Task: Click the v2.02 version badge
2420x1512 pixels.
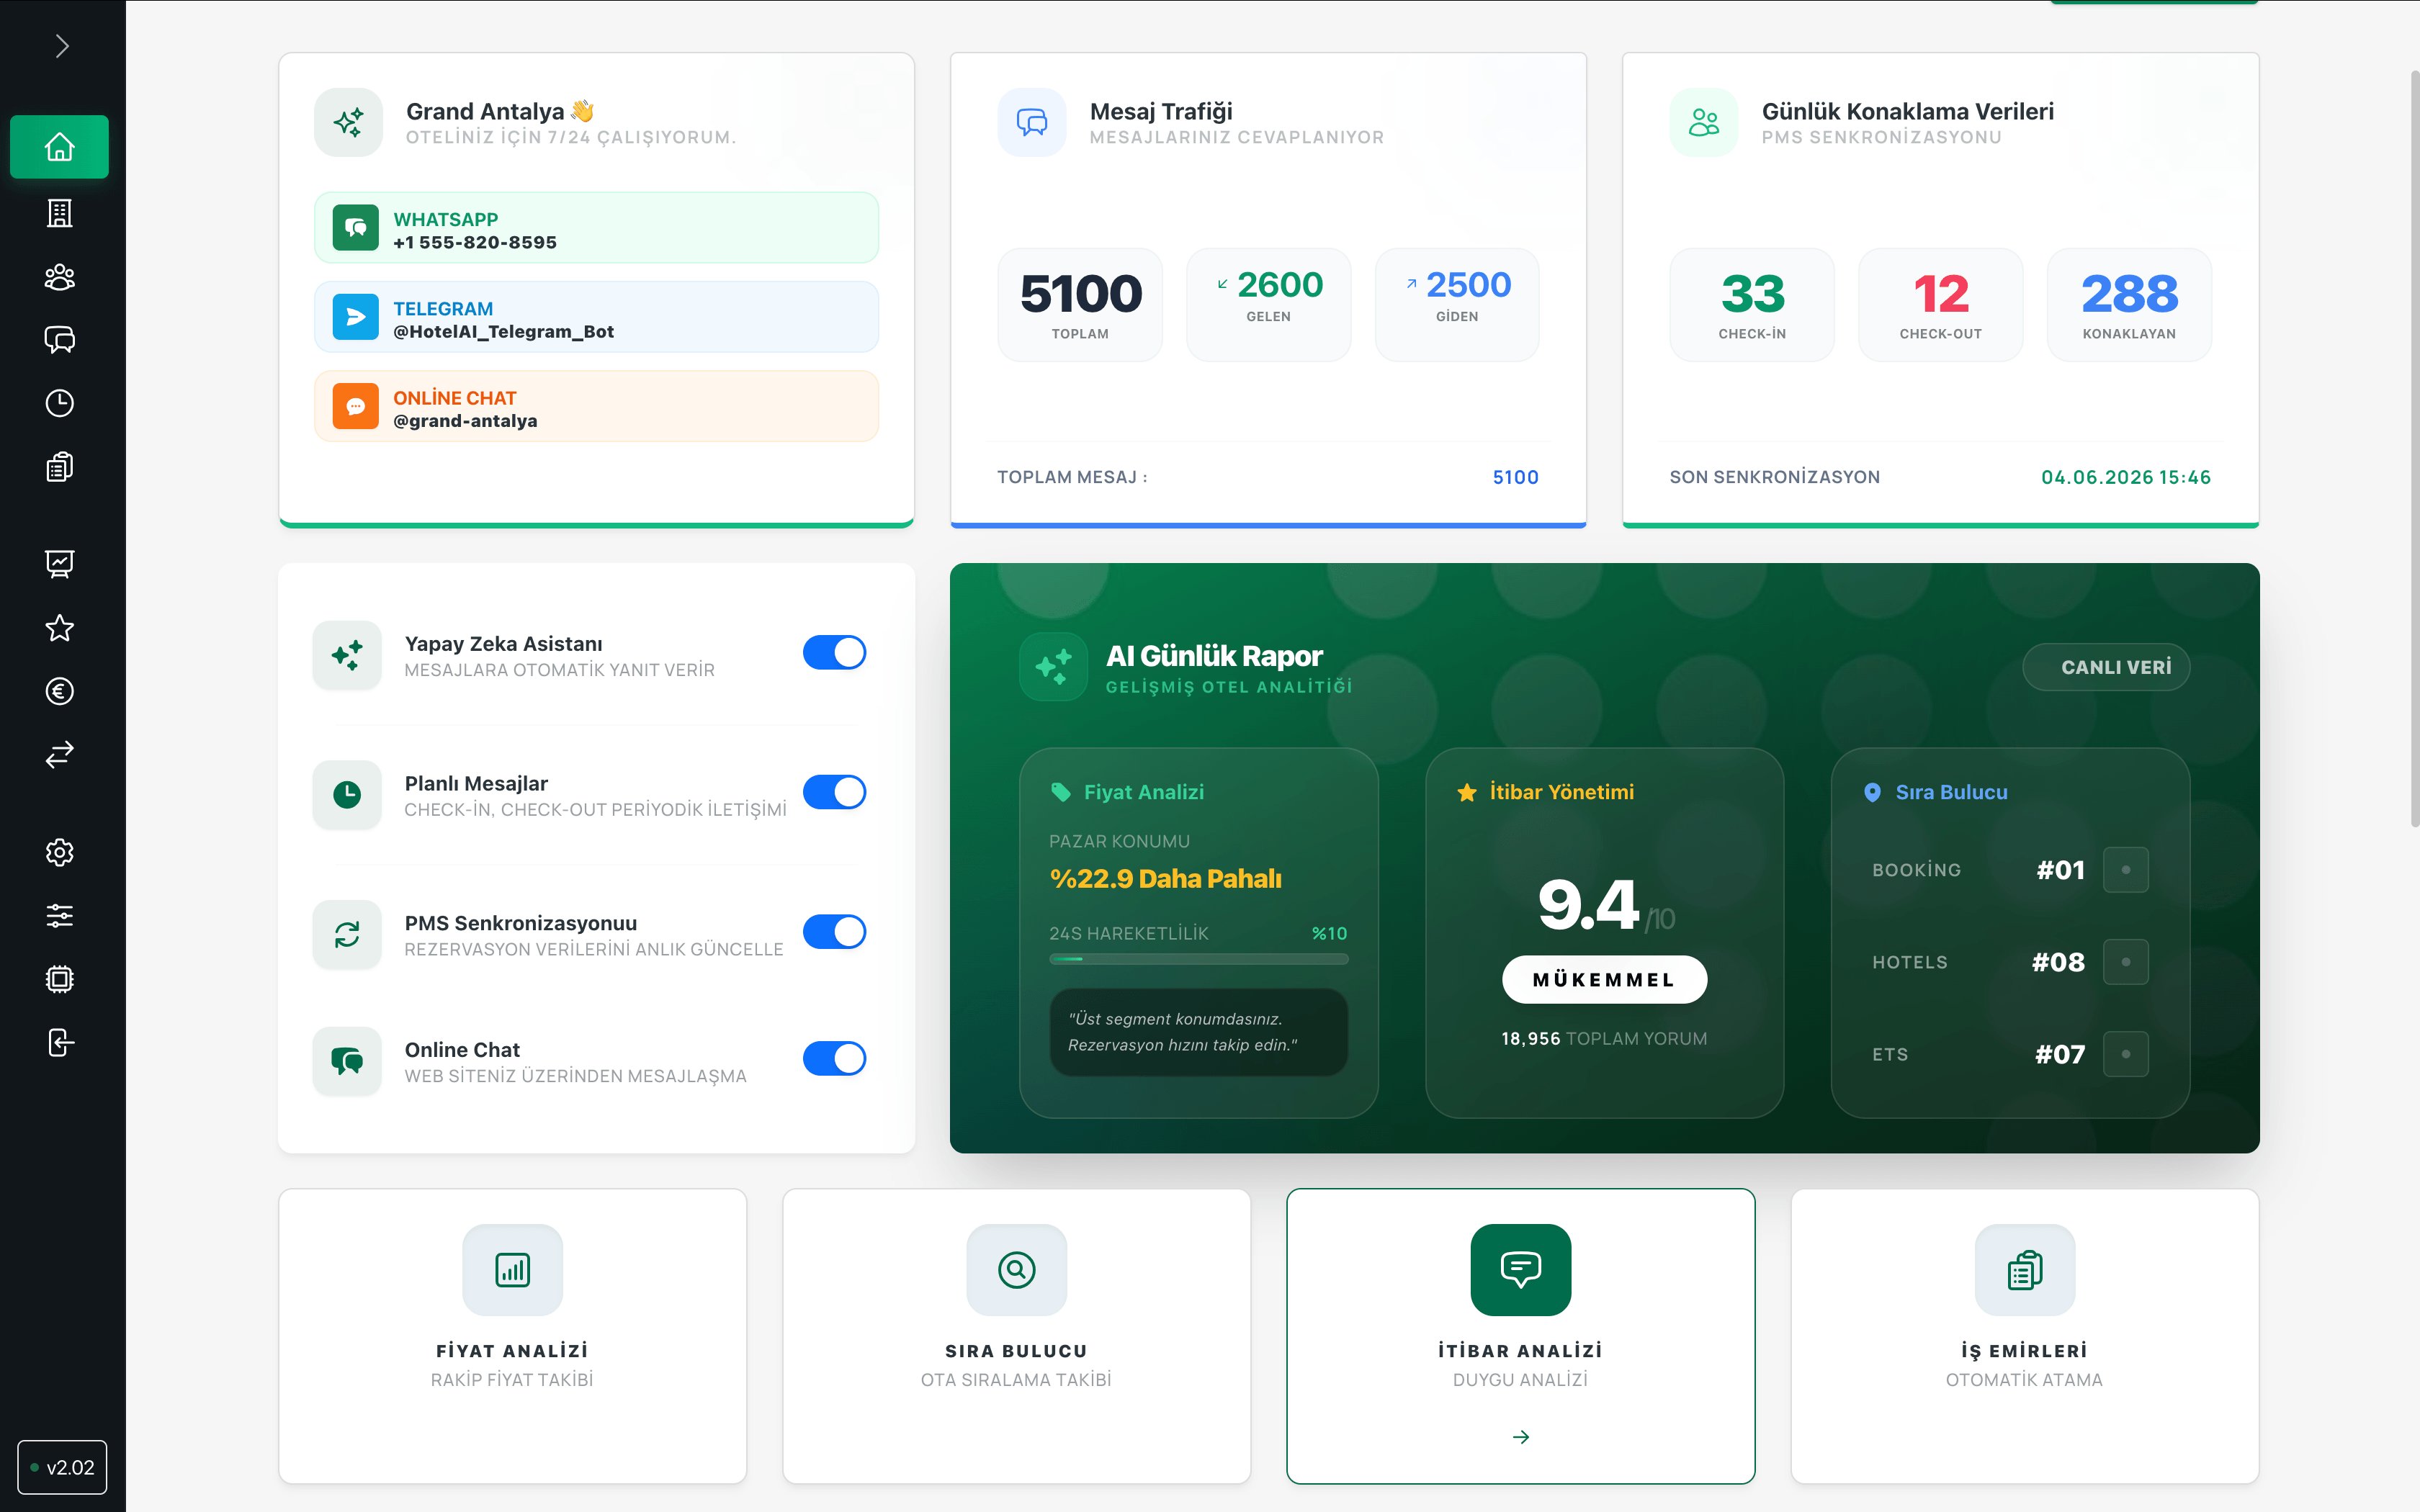Action: click(x=62, y=1467)
